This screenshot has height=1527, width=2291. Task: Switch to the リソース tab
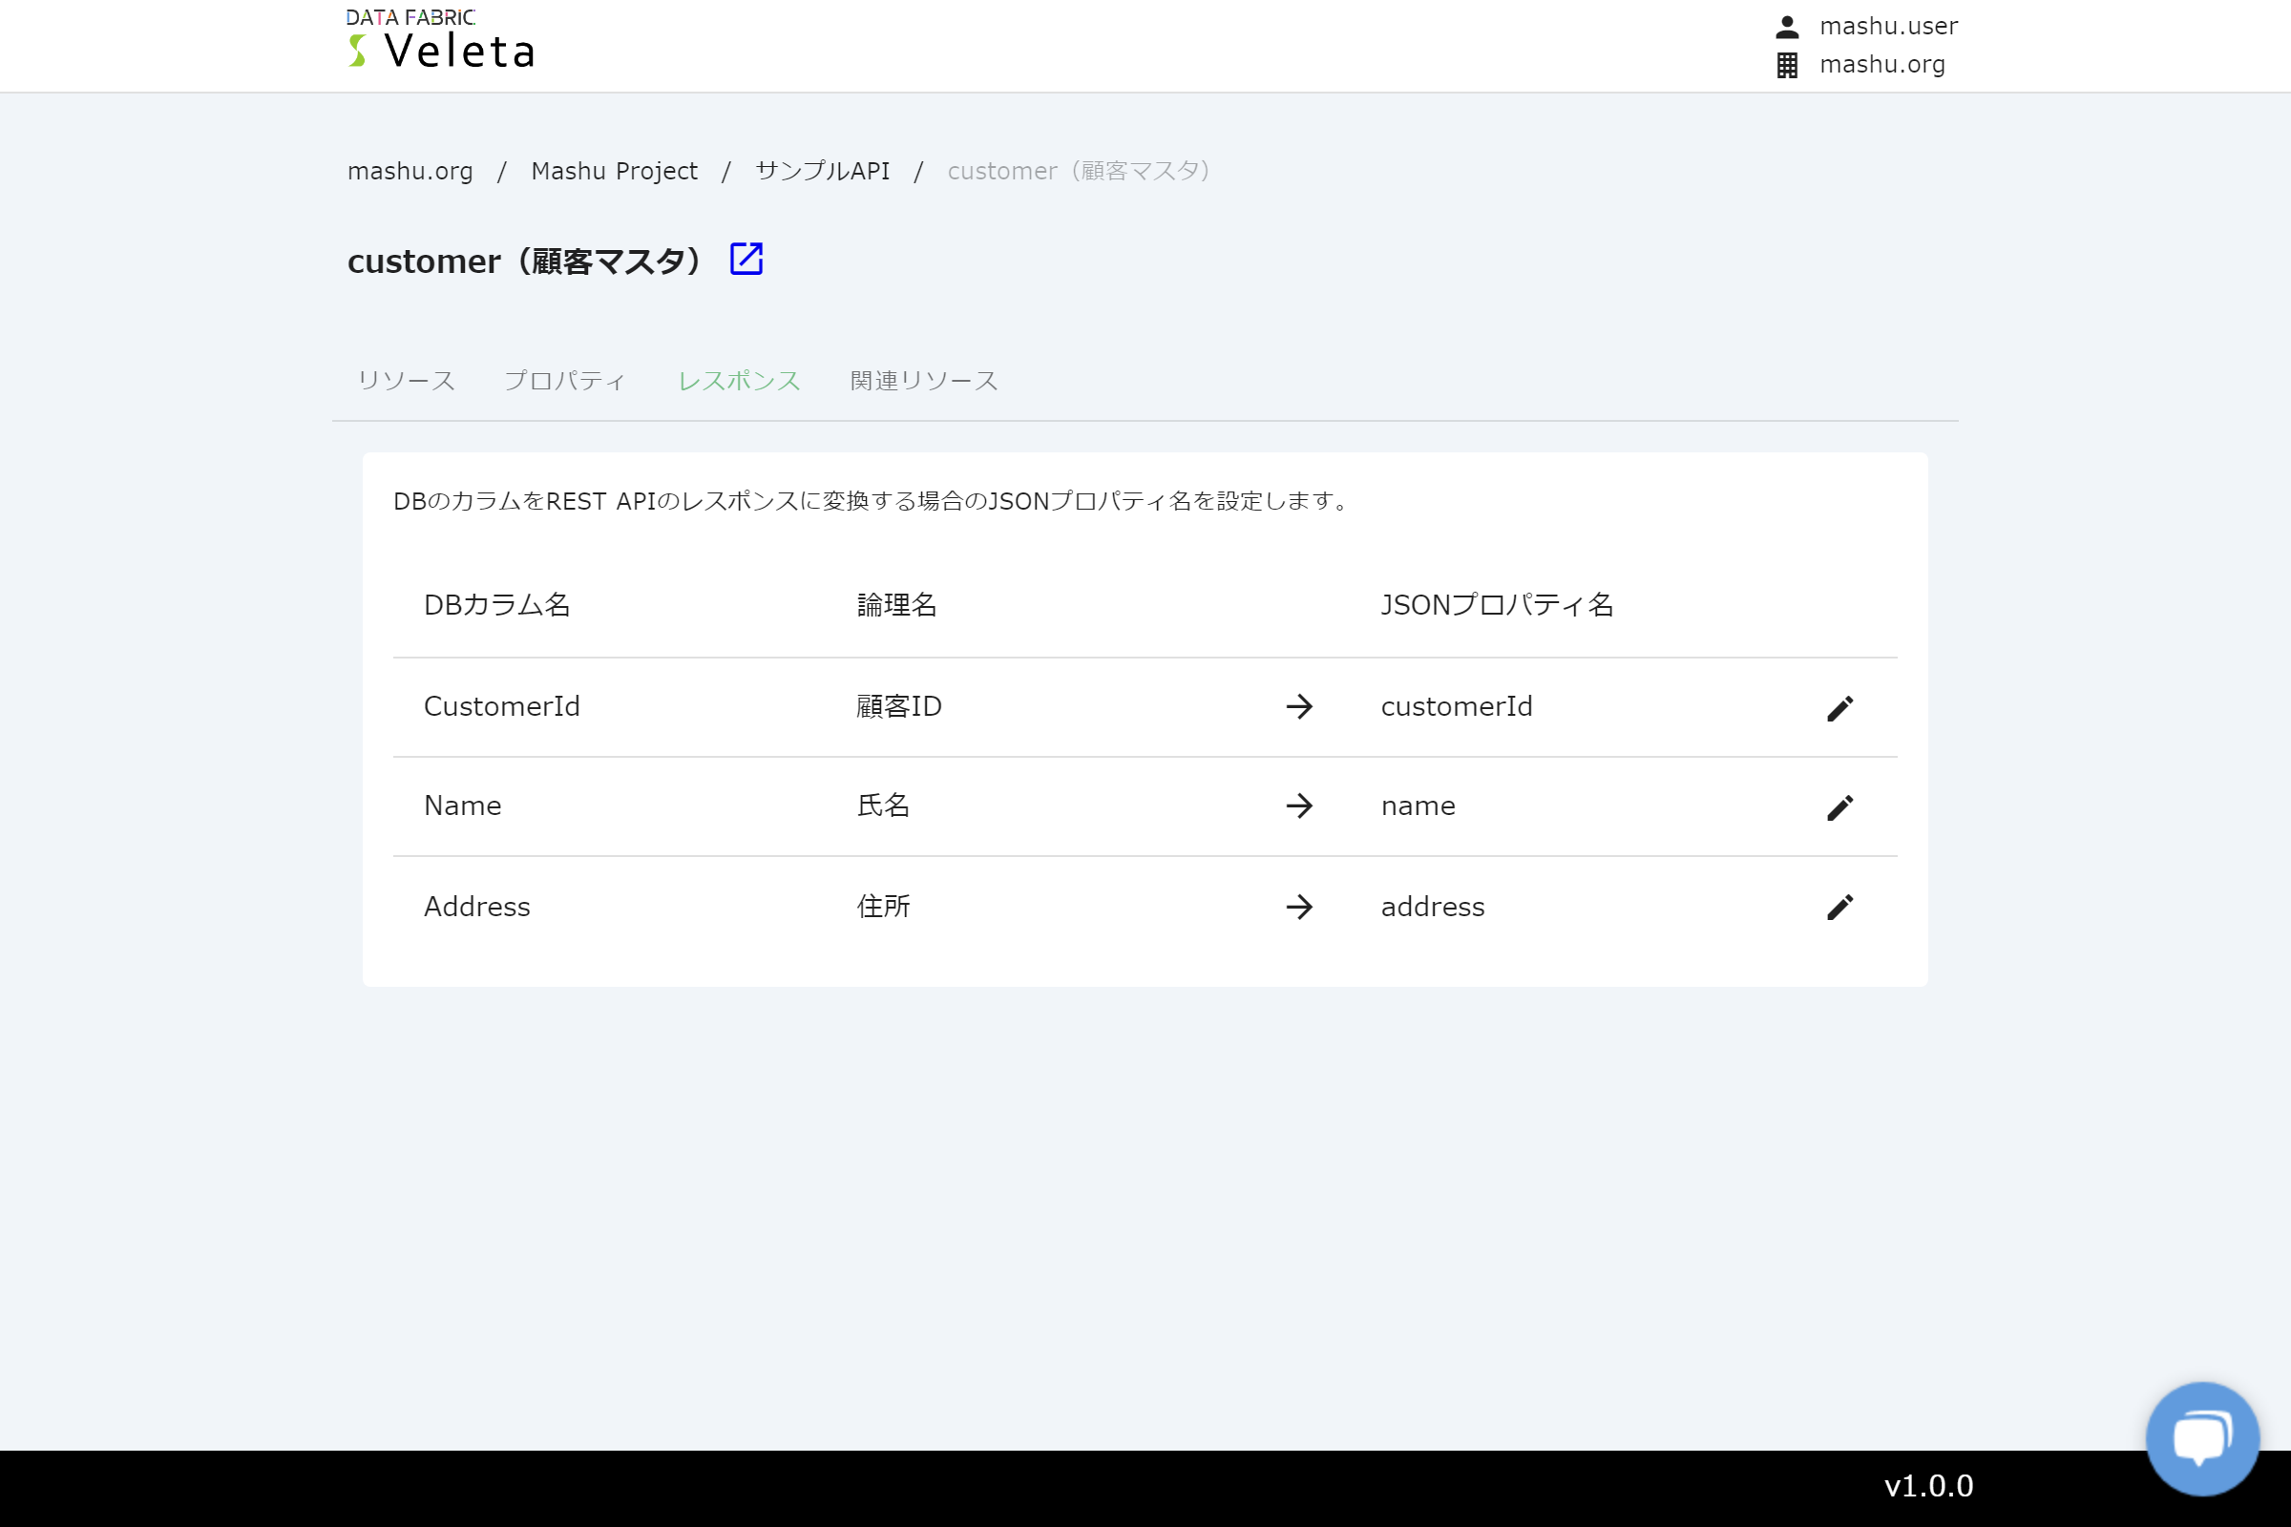[x=407, y=381]
